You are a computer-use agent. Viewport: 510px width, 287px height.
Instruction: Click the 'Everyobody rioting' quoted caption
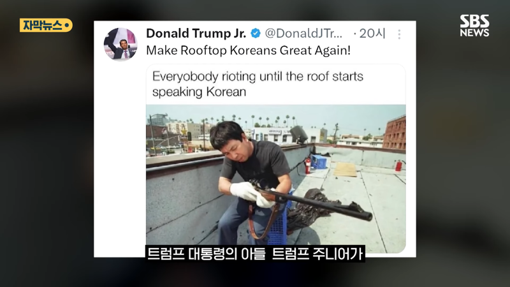[x=258, y=84]
